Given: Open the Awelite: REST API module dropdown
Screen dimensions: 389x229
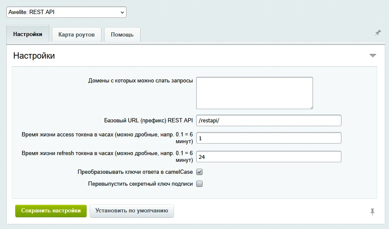Looking at the screenshot, I should point(66,12).
